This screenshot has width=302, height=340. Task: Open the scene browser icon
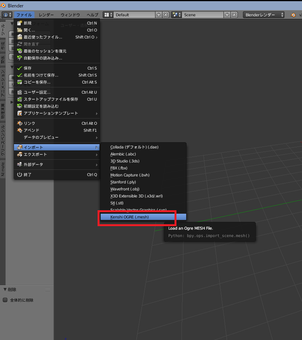[176, 15]
